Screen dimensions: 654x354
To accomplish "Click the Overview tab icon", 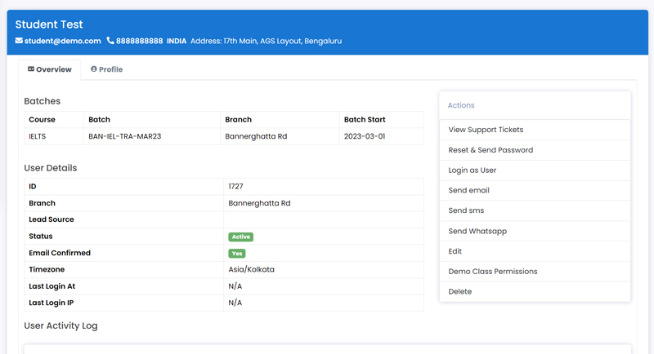I will point(31,69).
